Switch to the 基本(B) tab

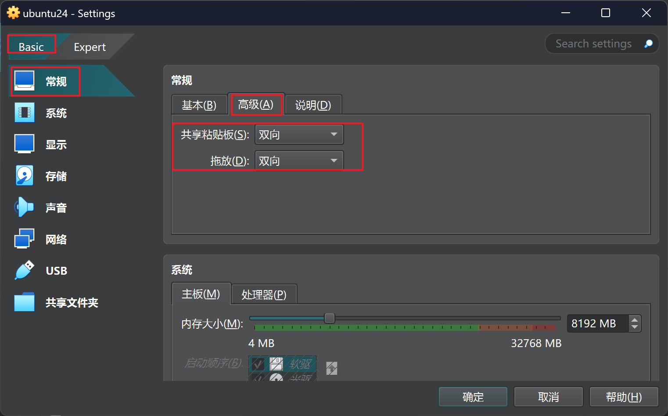199,105
